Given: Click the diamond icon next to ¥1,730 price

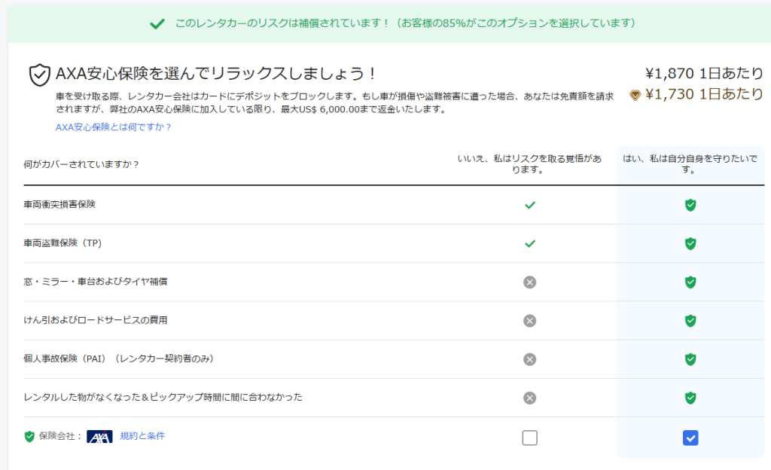Looking at the screenshot, I should 635,95.
